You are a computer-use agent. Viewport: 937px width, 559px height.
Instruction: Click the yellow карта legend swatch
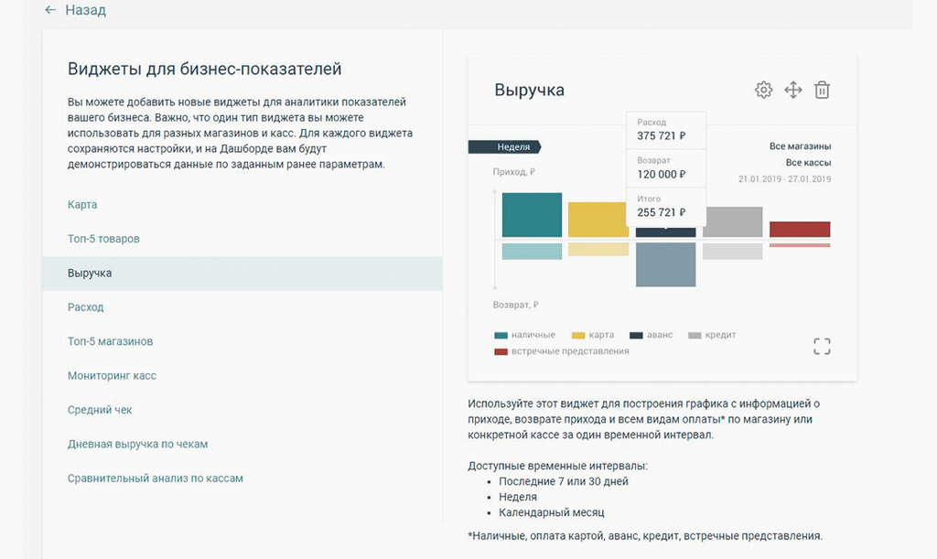pyautogui.click(x=578, y=336)
